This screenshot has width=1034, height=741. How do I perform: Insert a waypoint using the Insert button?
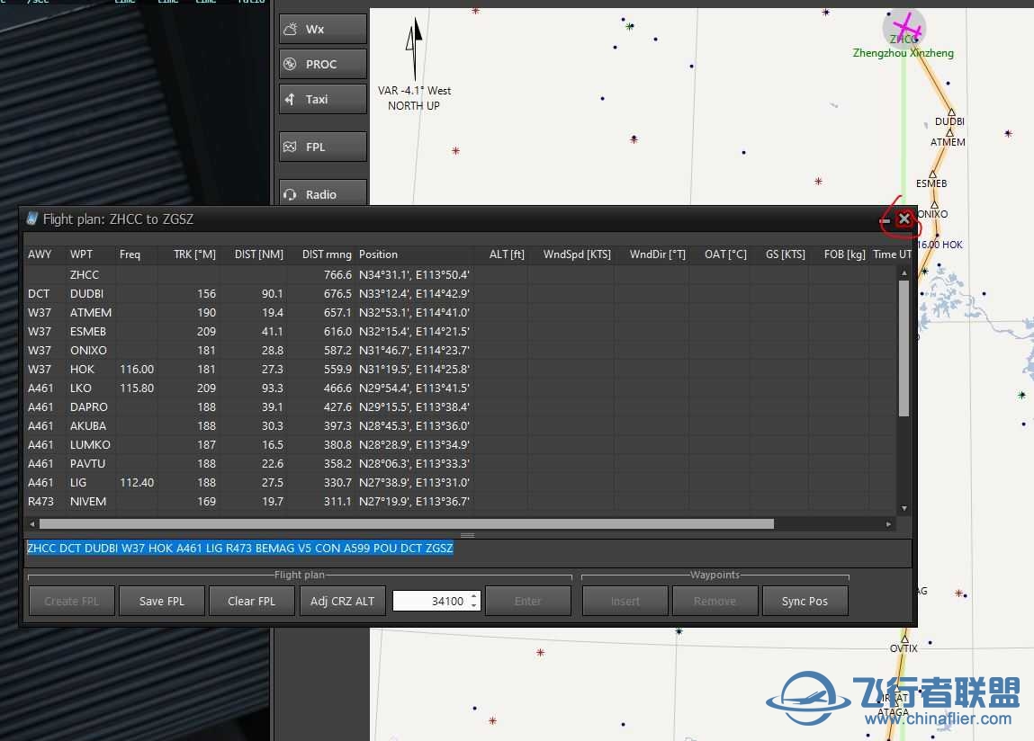(x=625, y=600)
